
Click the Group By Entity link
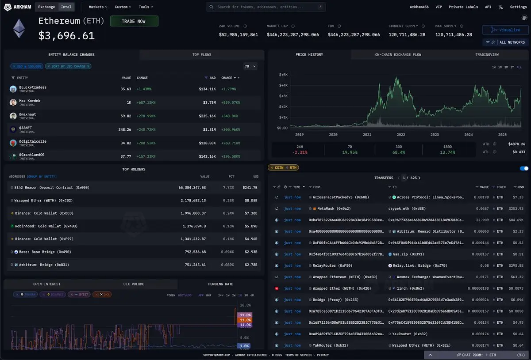tap(42, 176)
